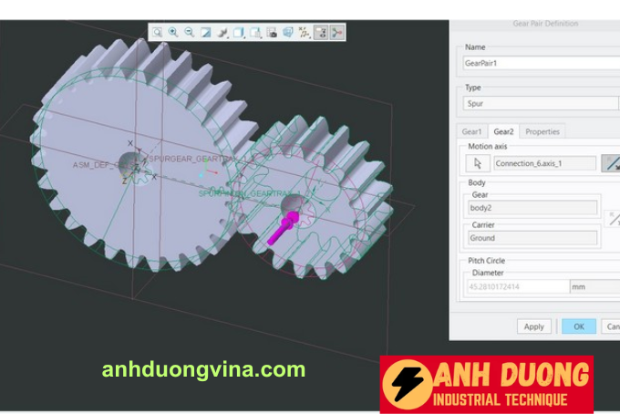Click the magenta arrow on the small gear
Screen dimensions: 620x414
(284, 227)
